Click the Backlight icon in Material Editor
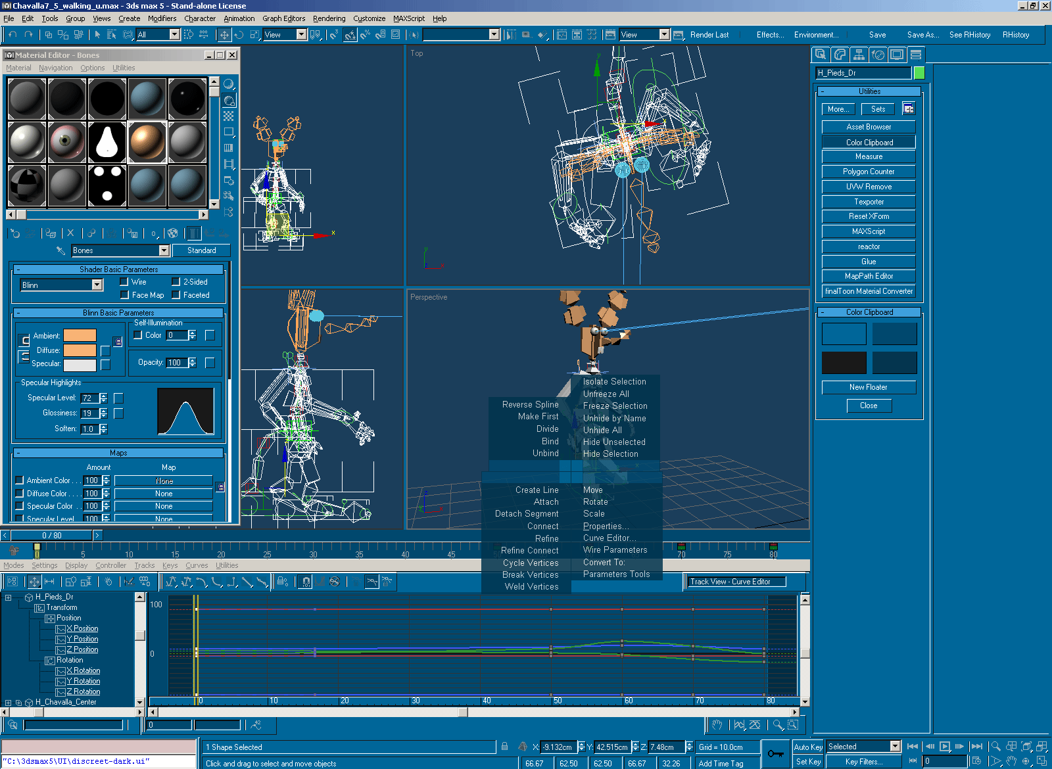This screenshot has height=769, width=1052. 229,100
